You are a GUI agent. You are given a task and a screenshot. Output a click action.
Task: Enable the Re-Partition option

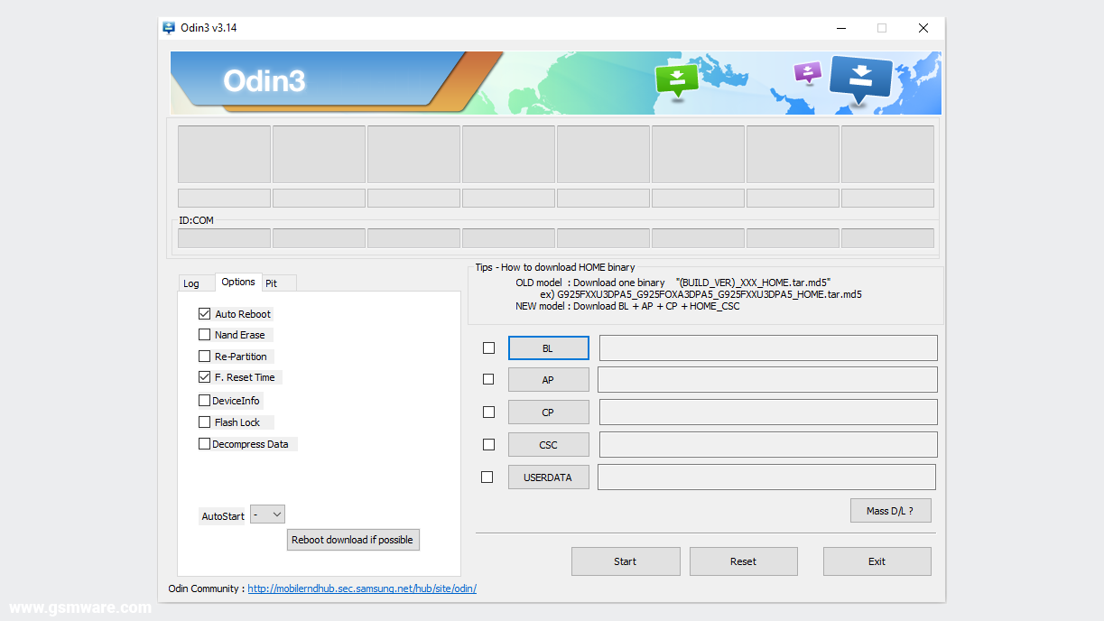pos(204,356)
